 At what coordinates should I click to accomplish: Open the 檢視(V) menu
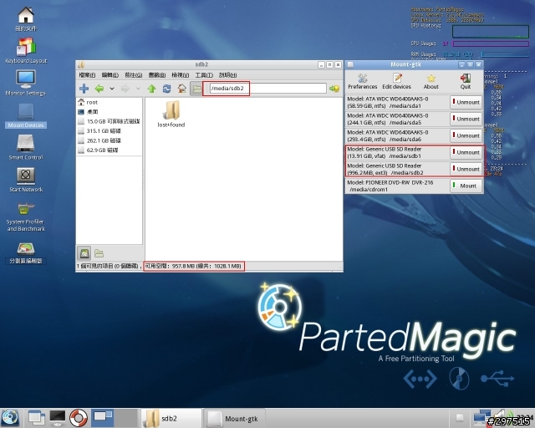tap(181, 74)
